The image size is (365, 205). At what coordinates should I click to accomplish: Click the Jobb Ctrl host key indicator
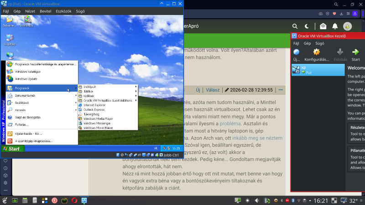click(171, 155)
